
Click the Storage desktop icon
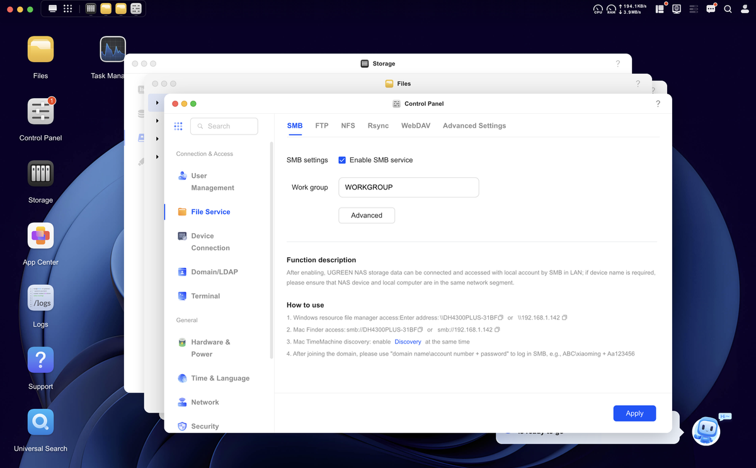click(40, 174)
